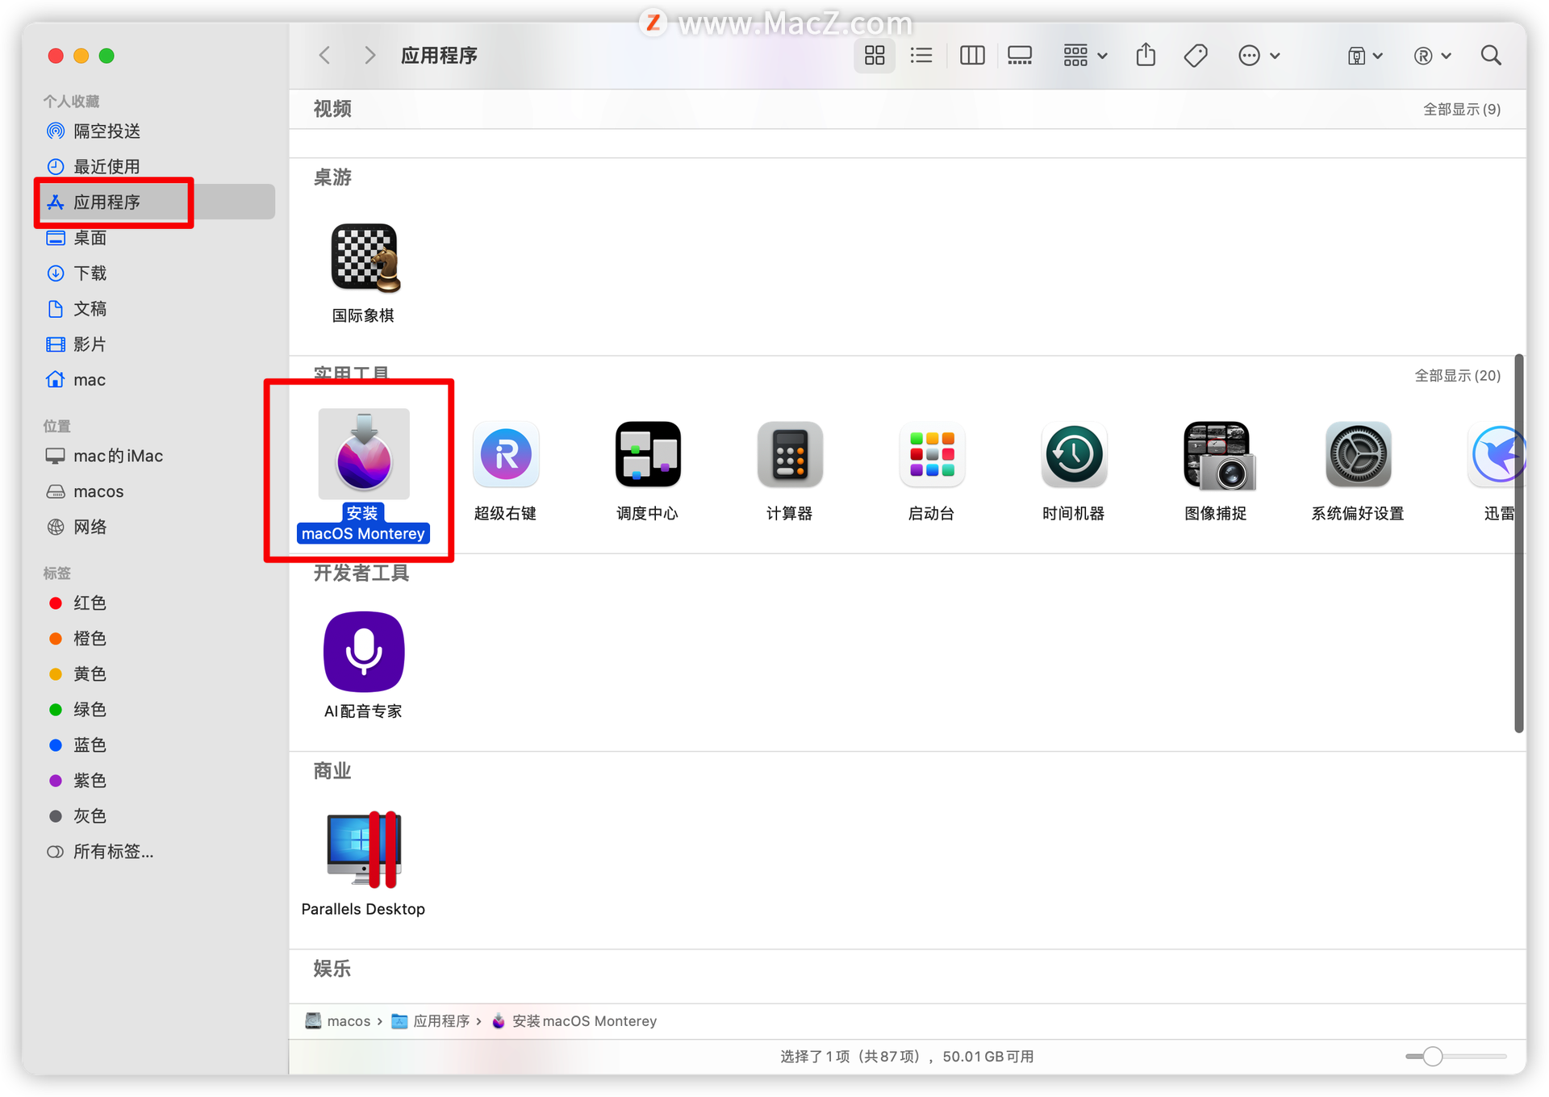1549x1097 pixels.
Task: Click 应用程序 in the path bar
Action: click(431, 1021)
